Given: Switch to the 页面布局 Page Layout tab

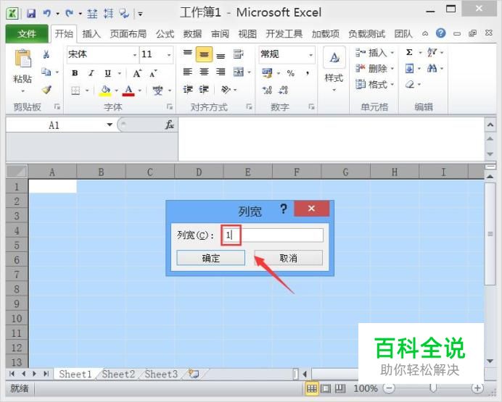Looking at the screenshot, I should (128, 33).
